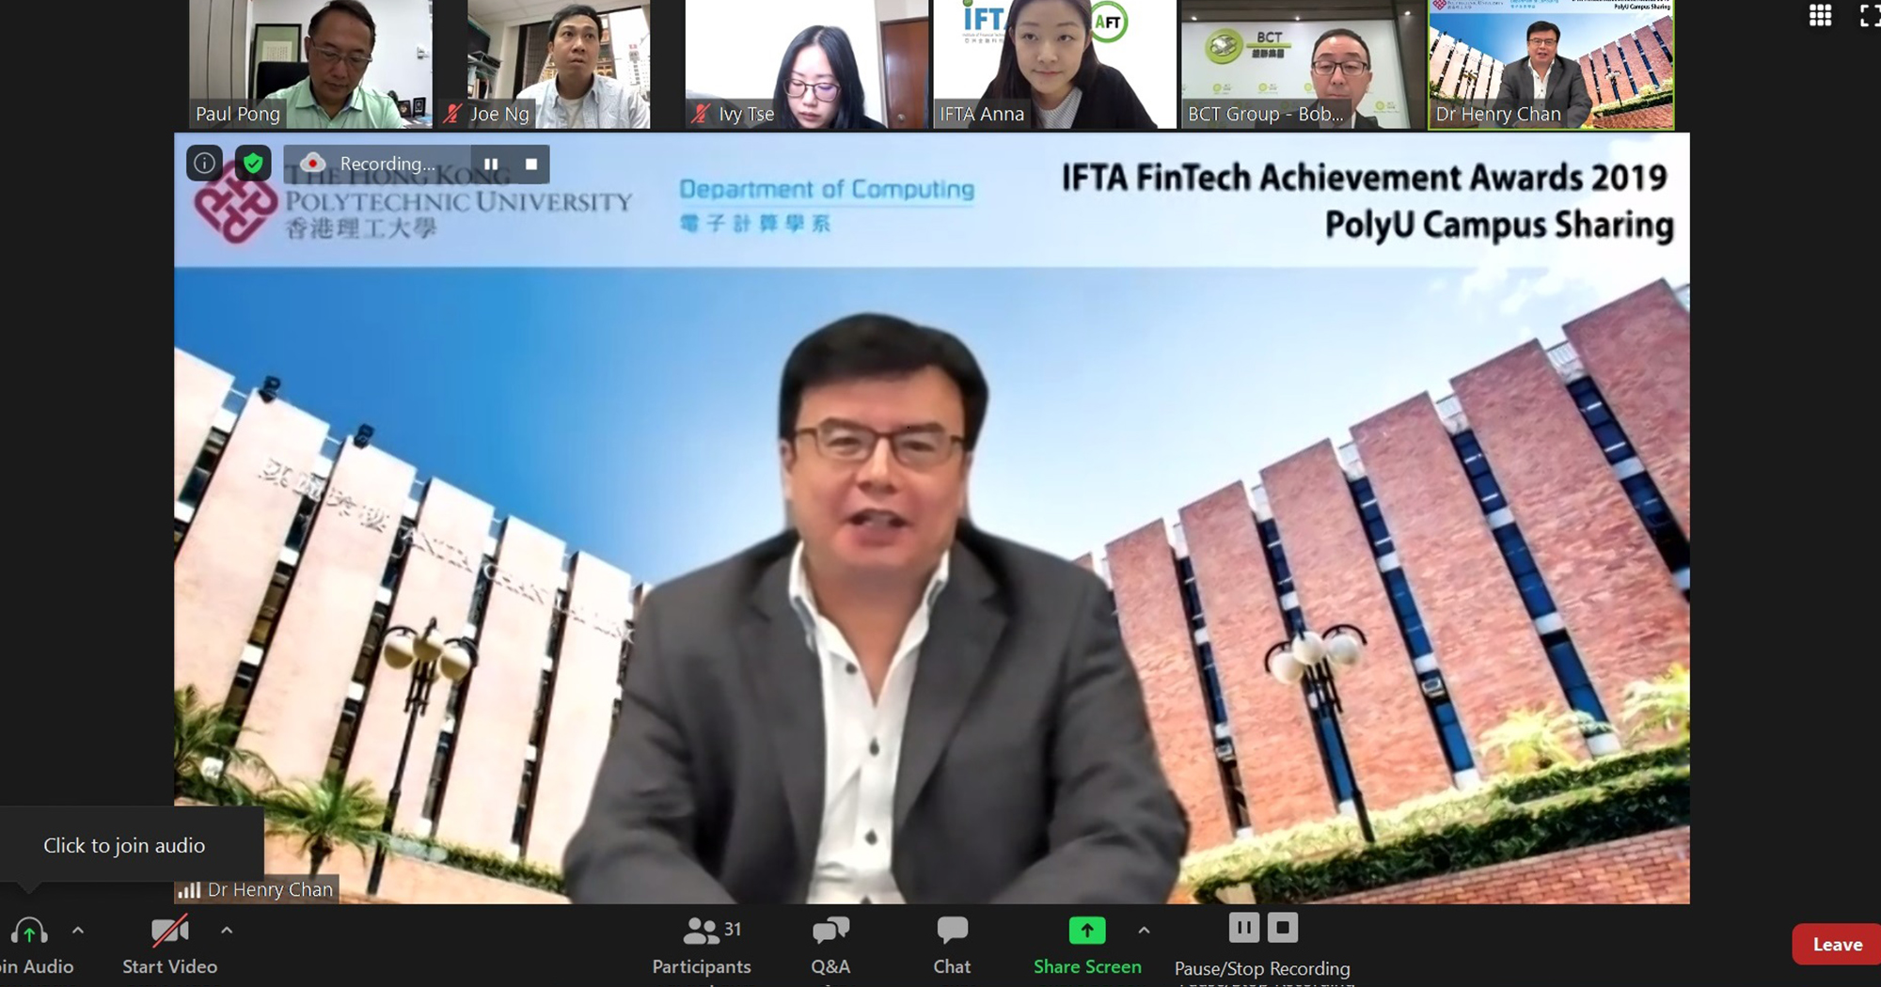This screenshot has width=1881, height=987.
Task: Expand audio options arrow
Action: tap(78, 931)
